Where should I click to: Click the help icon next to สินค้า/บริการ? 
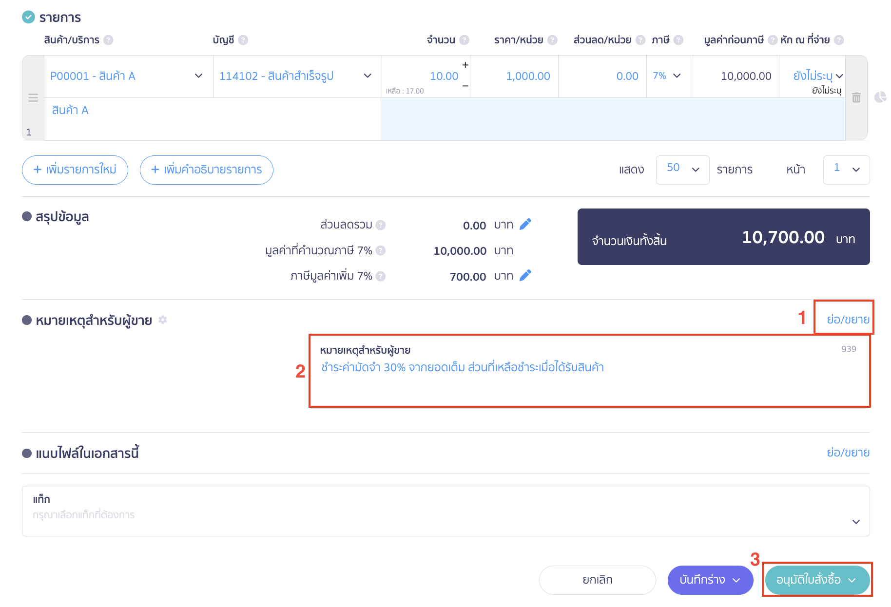tap(109, 40)
